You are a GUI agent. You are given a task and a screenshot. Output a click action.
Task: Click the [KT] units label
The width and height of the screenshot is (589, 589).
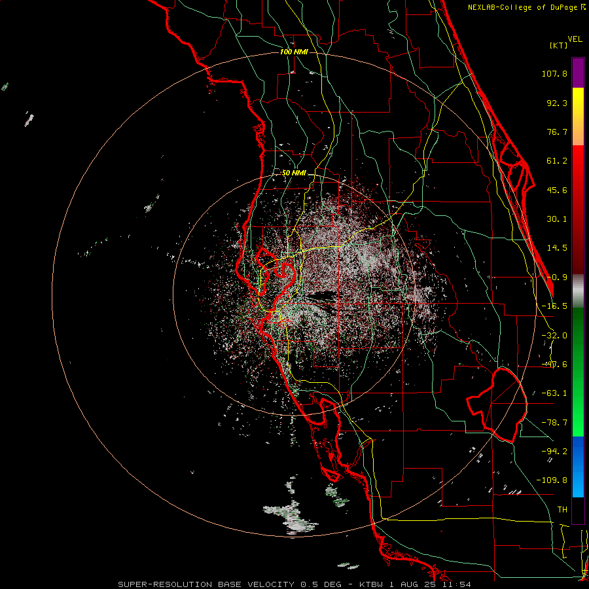(x=558, y=45)
